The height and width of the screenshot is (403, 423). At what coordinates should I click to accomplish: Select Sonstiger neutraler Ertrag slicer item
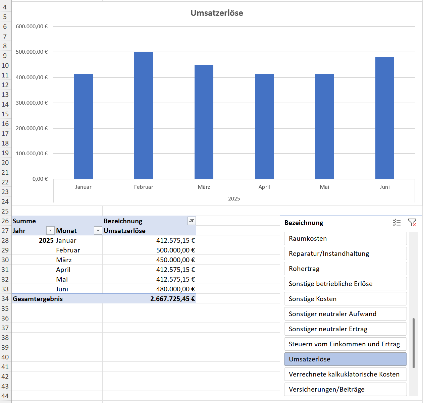(345, 329)
